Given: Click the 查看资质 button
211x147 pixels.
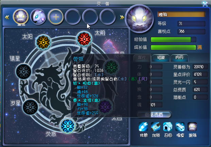Looking at the screenshot, I should tap(154, 115).
